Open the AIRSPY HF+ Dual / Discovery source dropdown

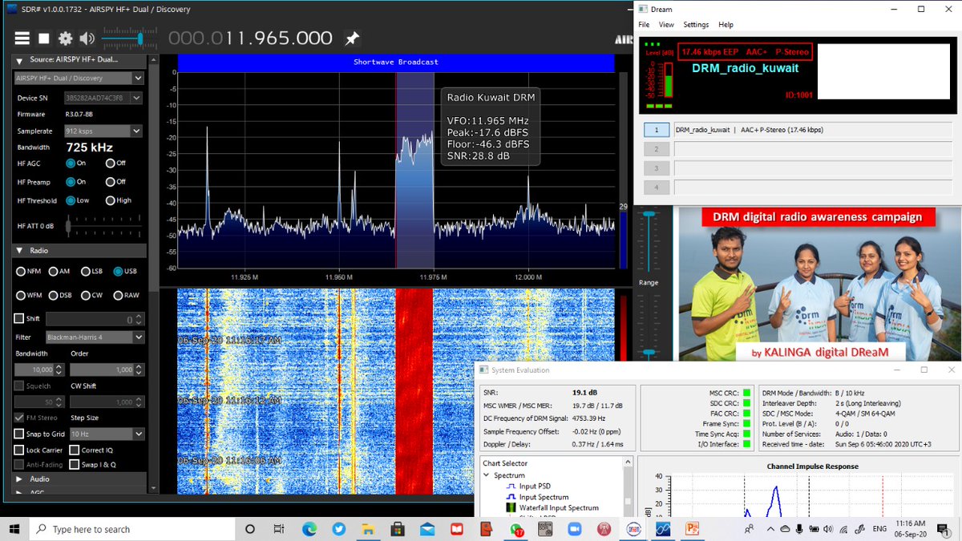coord(79,79)
